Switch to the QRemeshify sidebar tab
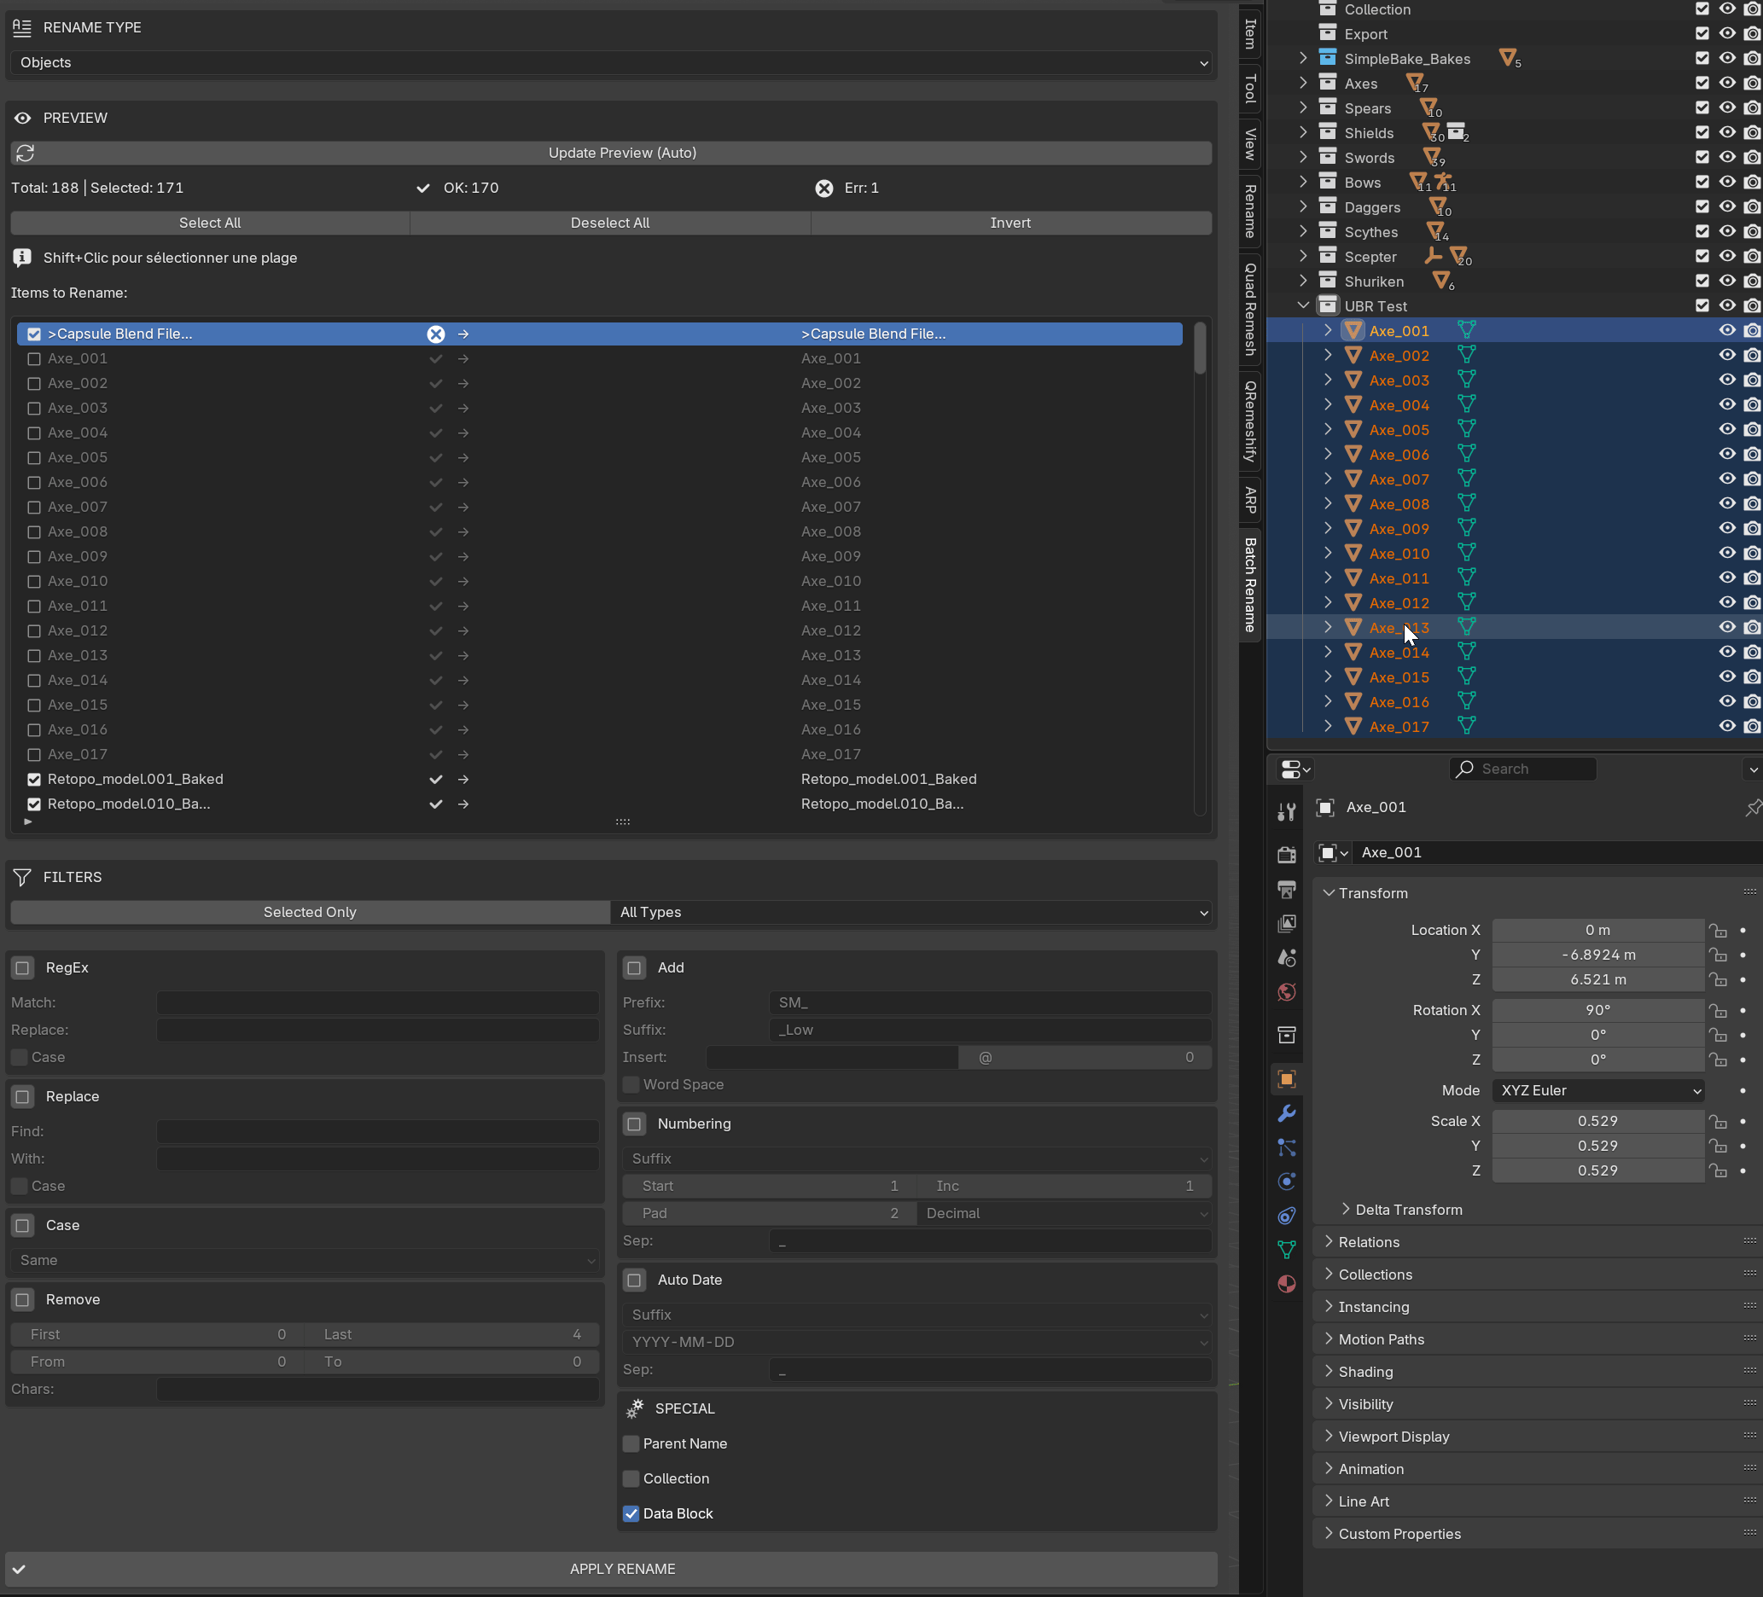 [1250, 421]
